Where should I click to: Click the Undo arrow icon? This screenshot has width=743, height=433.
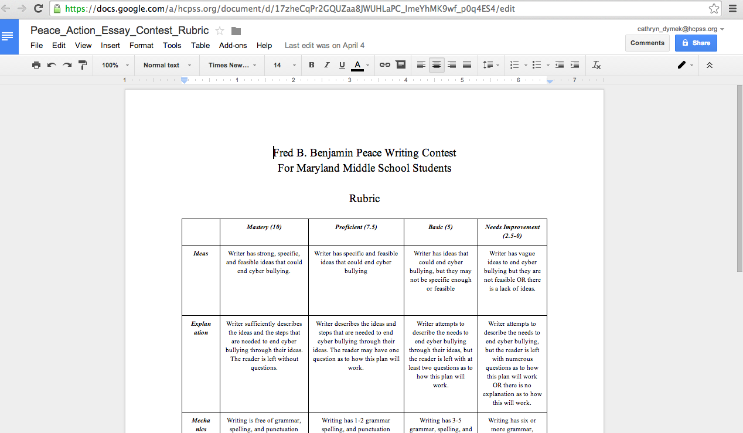click(52, 65)
